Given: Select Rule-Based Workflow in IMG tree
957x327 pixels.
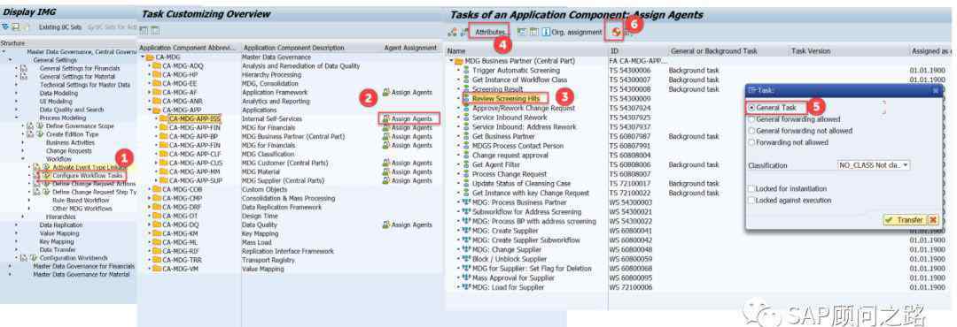Looking at the screenshot, I should pos(81,200).
